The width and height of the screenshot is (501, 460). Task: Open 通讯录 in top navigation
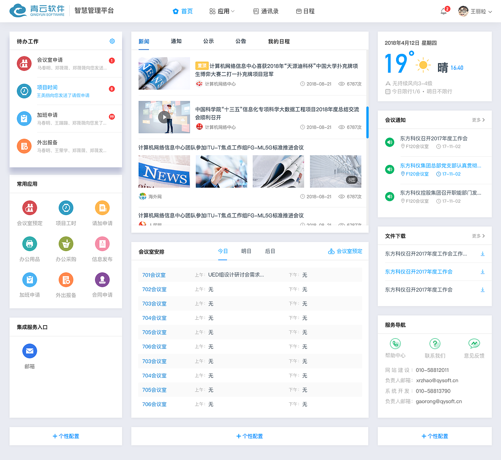pyautogui.click(x=266, y=11)
